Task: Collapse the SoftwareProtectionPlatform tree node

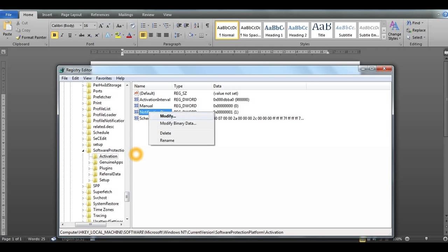Action: (x=83, y=150)
